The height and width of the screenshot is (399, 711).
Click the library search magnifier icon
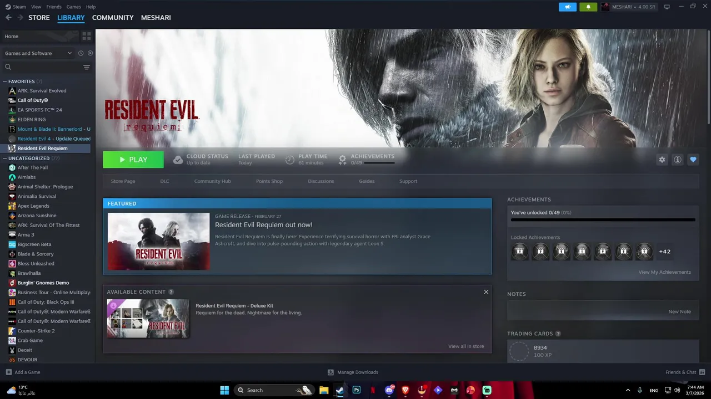coord(8,67)
